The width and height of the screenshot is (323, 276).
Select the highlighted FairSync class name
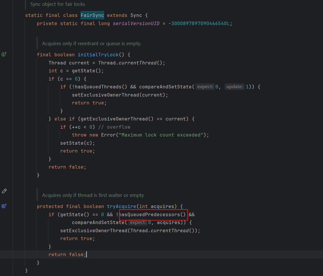92,15
